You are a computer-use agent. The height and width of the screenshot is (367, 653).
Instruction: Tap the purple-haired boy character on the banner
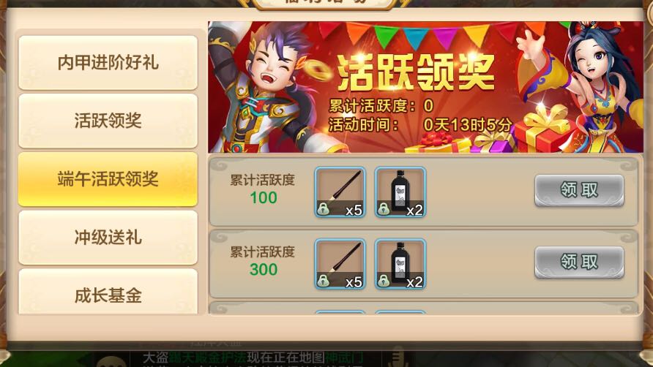(266, 89)
